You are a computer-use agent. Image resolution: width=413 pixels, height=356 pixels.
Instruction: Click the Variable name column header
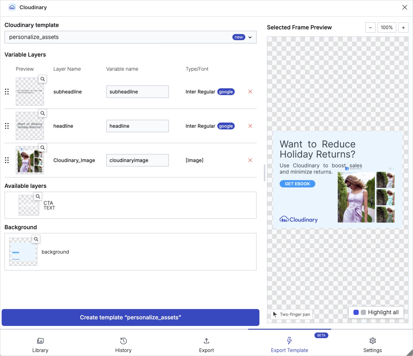tap(122, 69)
